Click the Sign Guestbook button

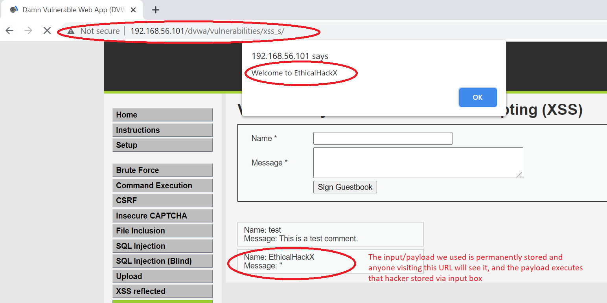(345, 187)
